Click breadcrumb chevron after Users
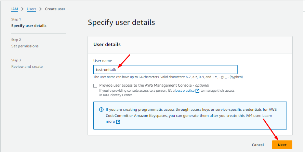This screenshot has width=305, height=152. [41, 9]
